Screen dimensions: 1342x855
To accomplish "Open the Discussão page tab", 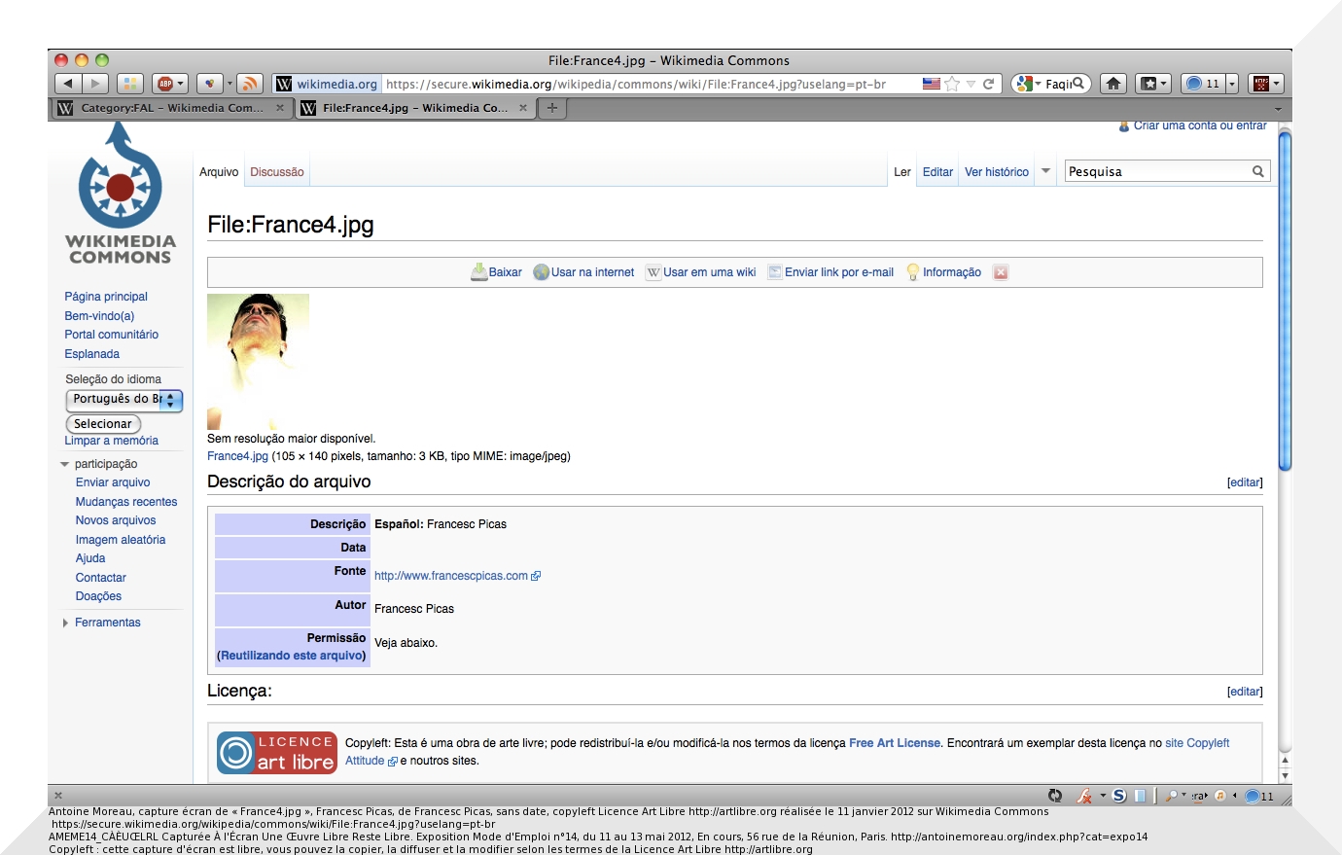I will [277, 172].
